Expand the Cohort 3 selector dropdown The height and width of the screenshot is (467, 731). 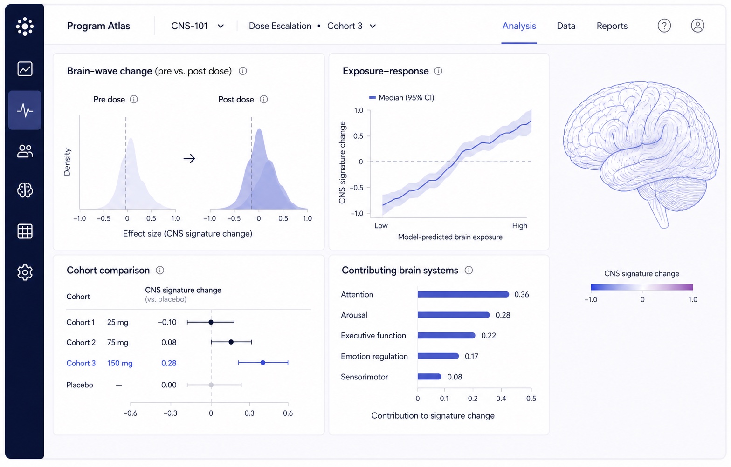[x=373, y=26]
